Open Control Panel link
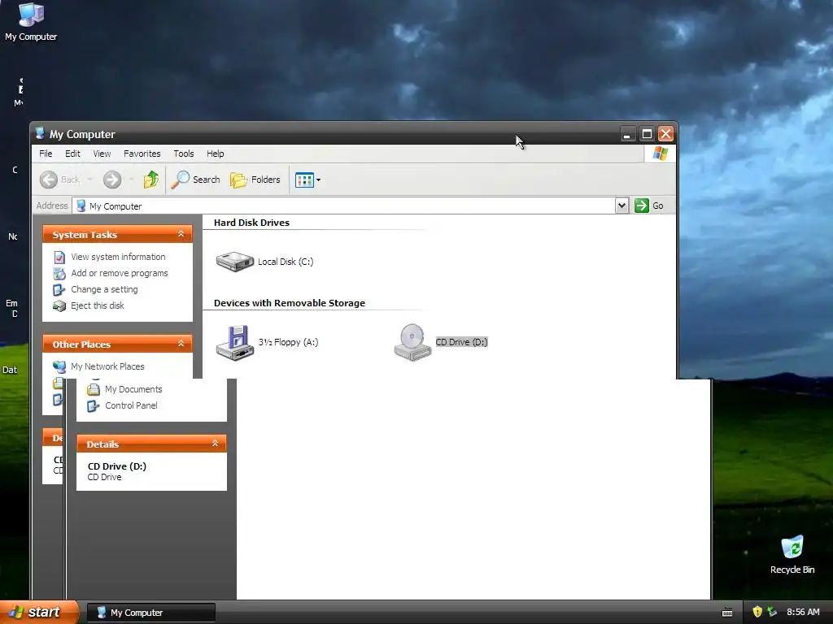 pos(131,405)
